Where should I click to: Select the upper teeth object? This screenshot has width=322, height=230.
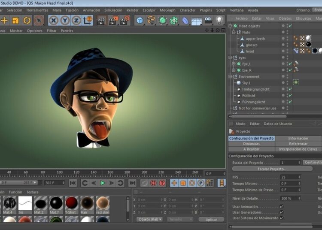click(x=255, y=39)
